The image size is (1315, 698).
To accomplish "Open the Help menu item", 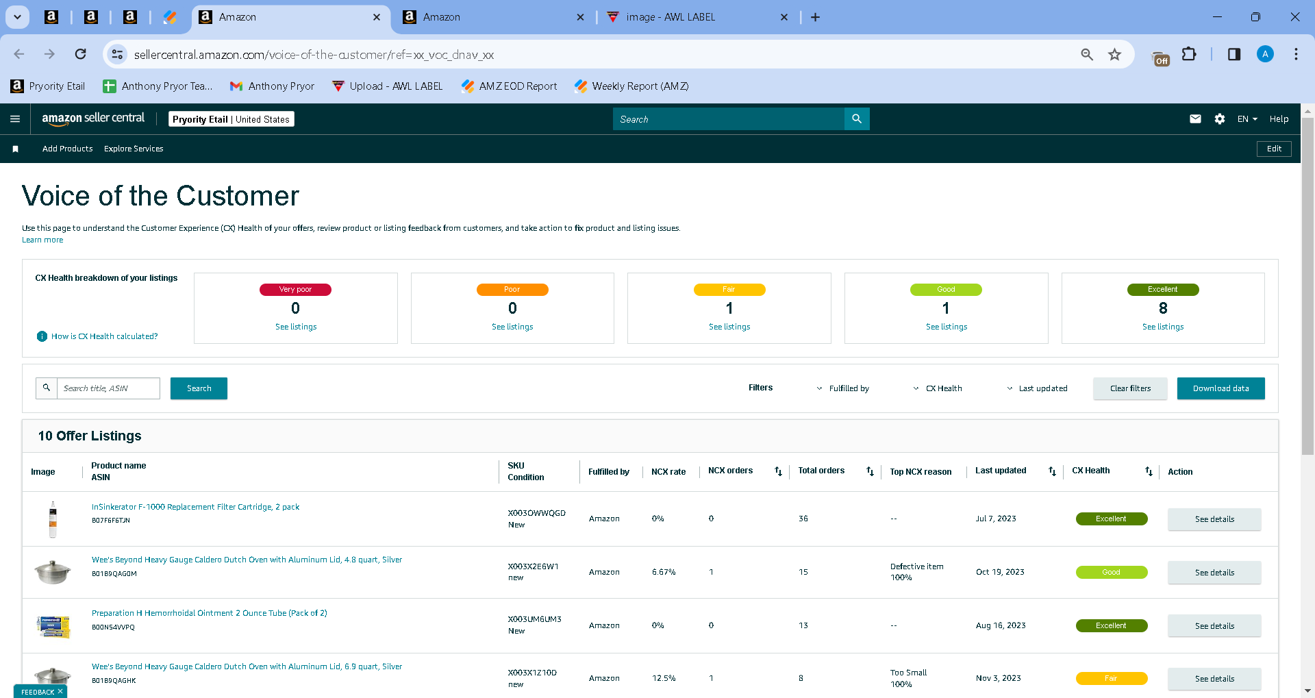I will click(x=1279, y=119).
